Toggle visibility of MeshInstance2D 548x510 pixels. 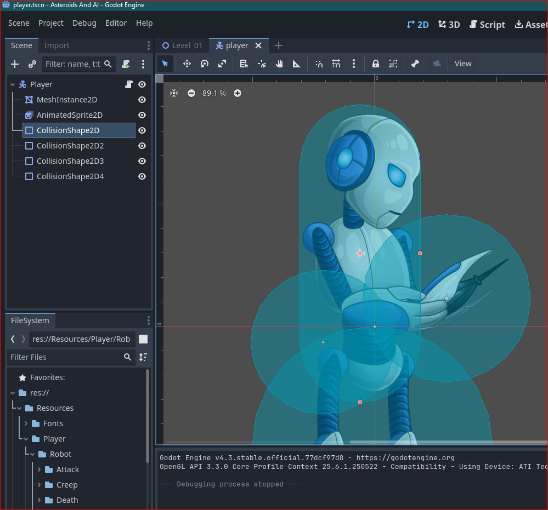[142, 100]
